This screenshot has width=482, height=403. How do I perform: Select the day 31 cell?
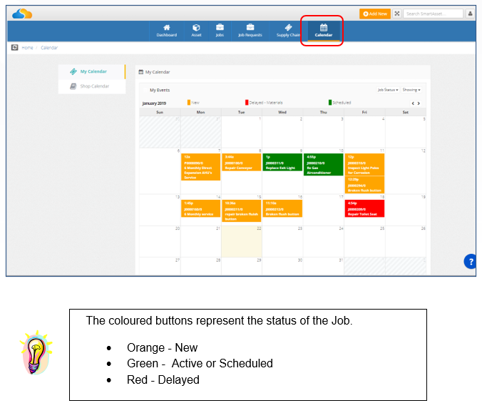coord(324,266)
